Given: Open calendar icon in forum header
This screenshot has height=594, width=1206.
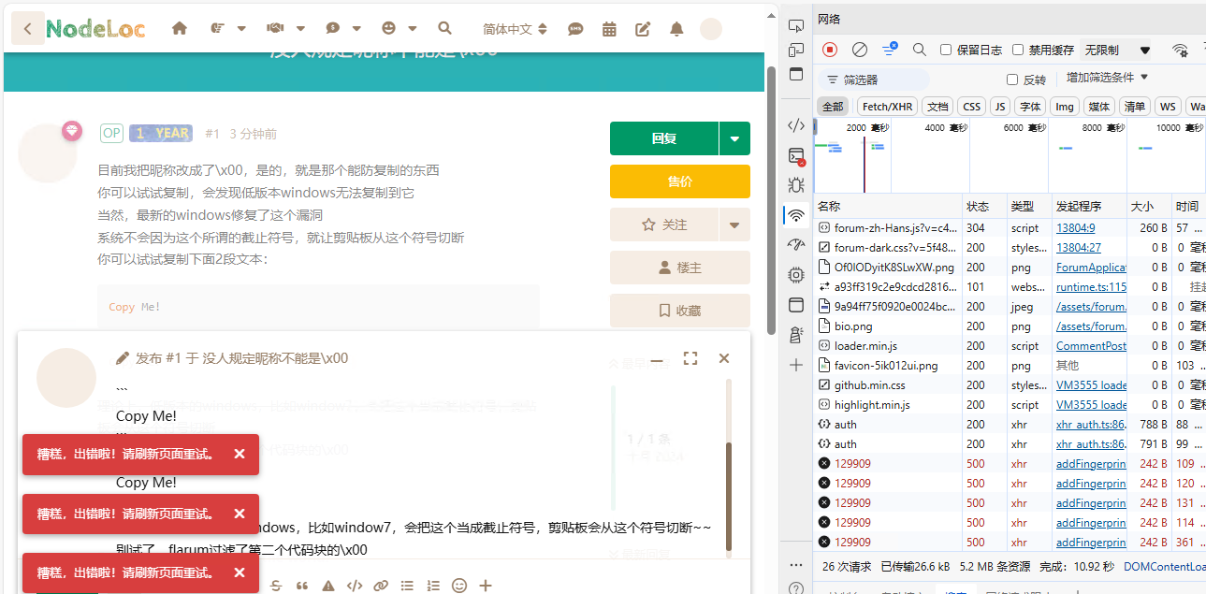Looking at the screenshot, I should click(x=609, y=29).
